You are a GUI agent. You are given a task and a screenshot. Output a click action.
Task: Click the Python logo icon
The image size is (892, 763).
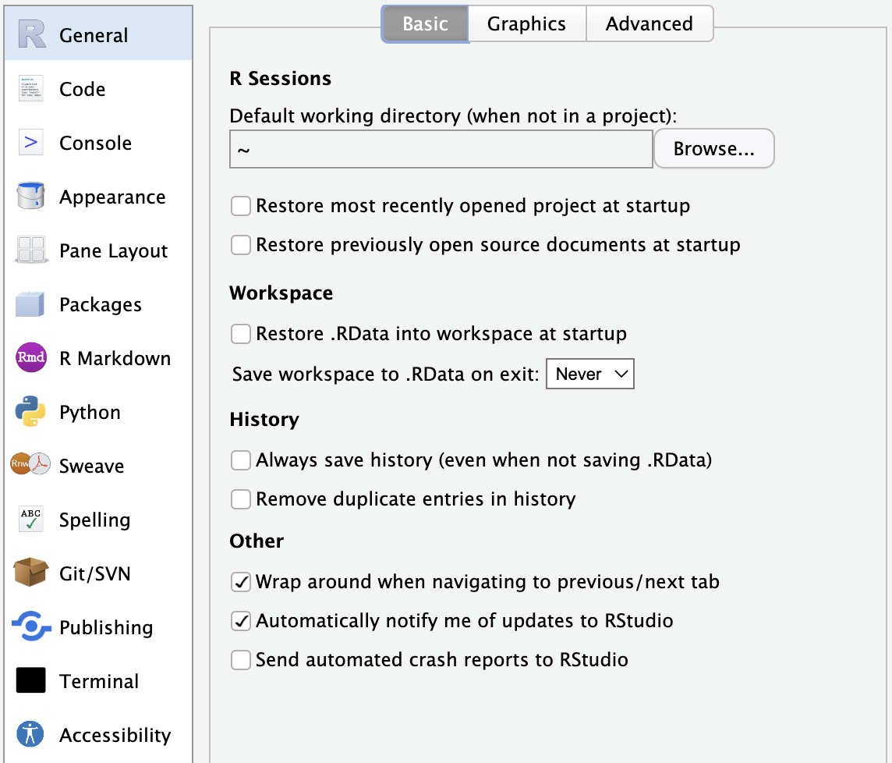point(30,411)
